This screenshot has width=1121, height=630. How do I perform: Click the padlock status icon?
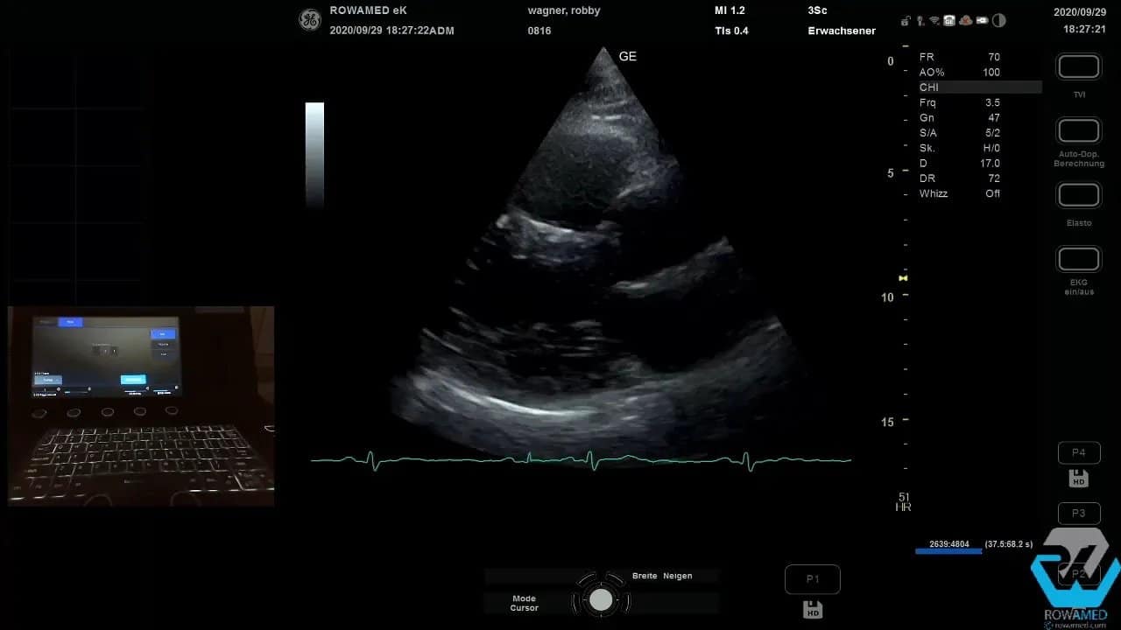pos(905,20)
